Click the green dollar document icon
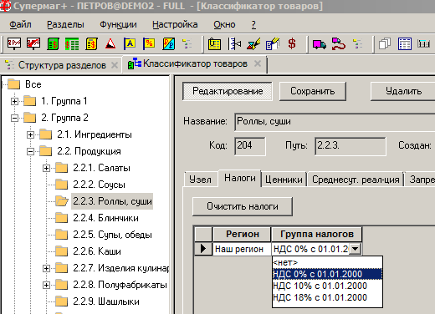This screenshot has width=435, height=314. click(53, 44)
